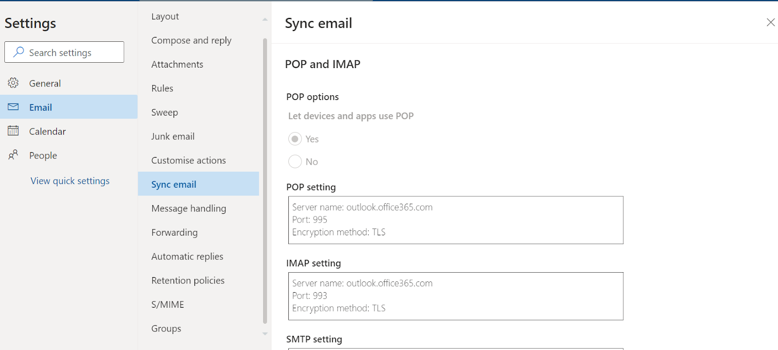Go to Rules settings
Viewport: 778px width, 350px height.
click(x=162, y=88)
